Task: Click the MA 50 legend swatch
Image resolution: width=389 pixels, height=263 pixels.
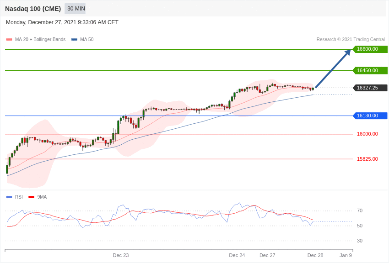Action: (x=74, y=40)
